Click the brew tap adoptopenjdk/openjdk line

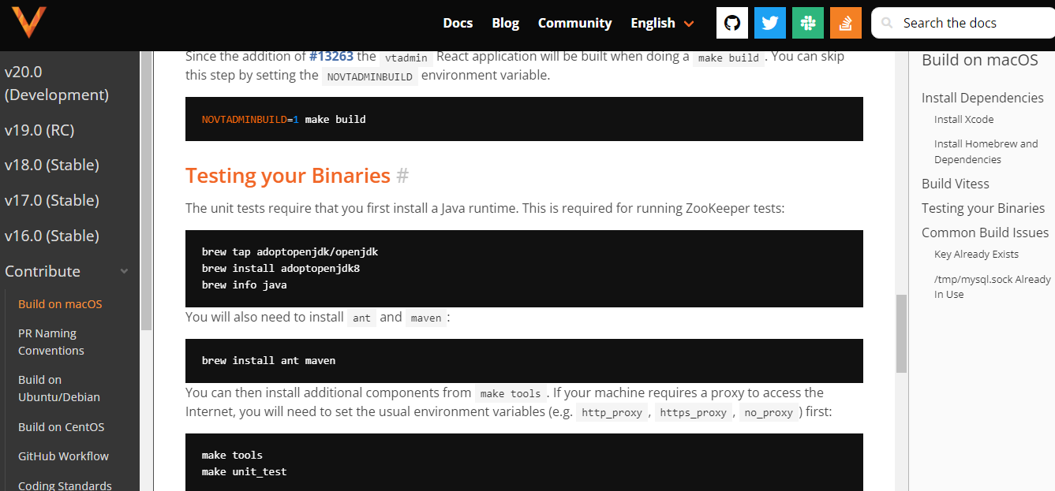(290, 252)
